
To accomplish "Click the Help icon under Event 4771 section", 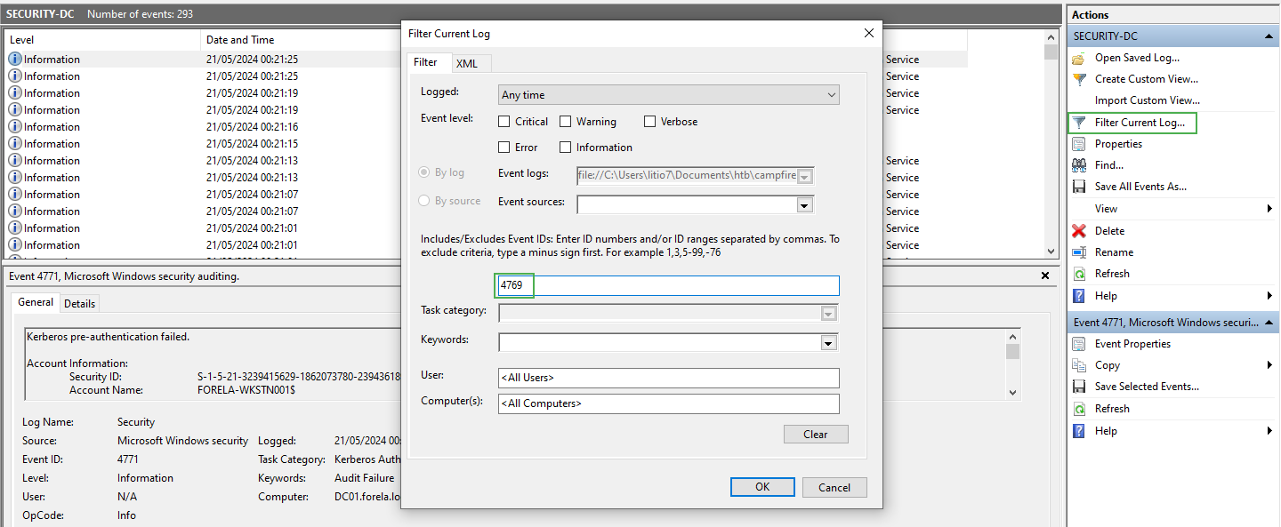I will 1079,431.
